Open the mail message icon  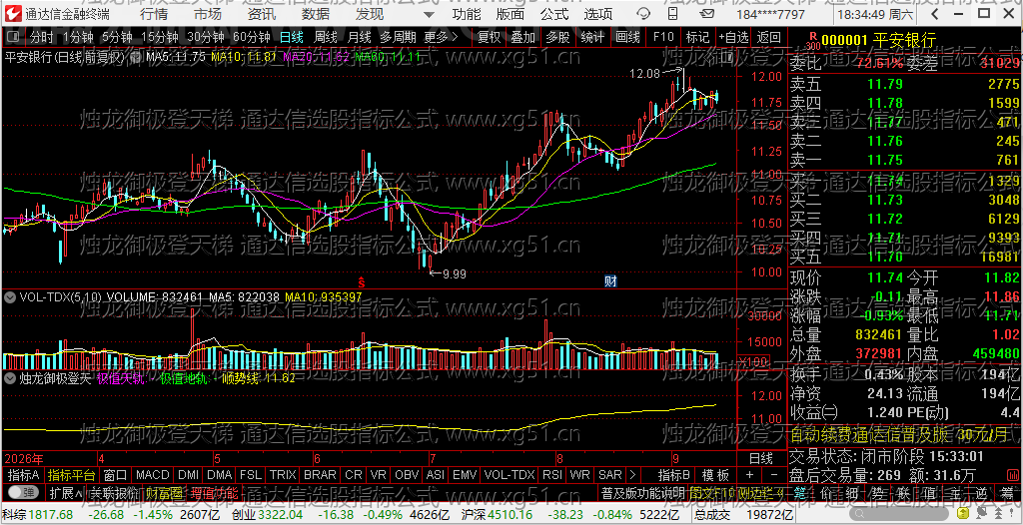(x=707, y=14)
